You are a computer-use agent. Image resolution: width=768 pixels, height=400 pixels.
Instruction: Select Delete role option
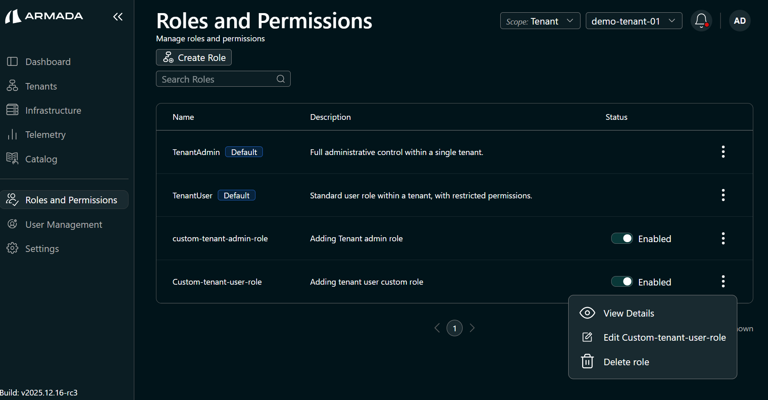626,362
